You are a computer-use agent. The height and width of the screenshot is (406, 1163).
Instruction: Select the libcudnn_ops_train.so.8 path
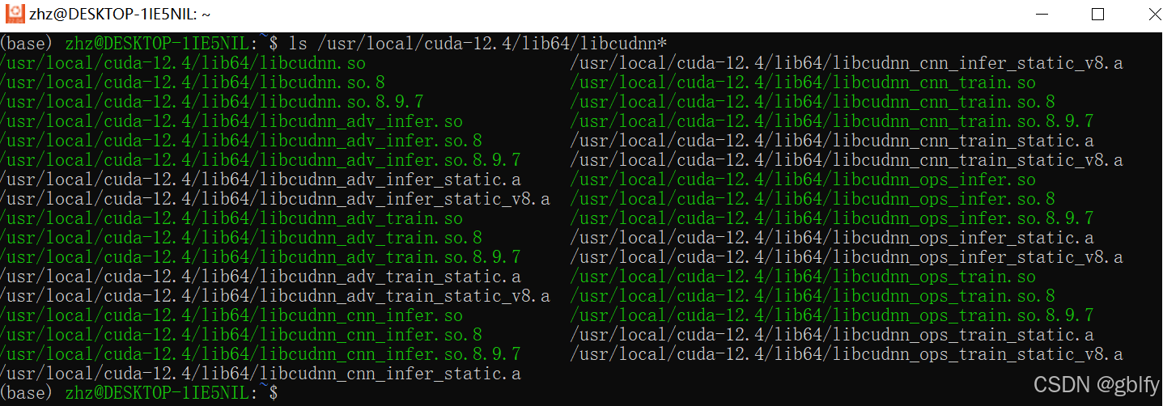[x=813, y=296]
